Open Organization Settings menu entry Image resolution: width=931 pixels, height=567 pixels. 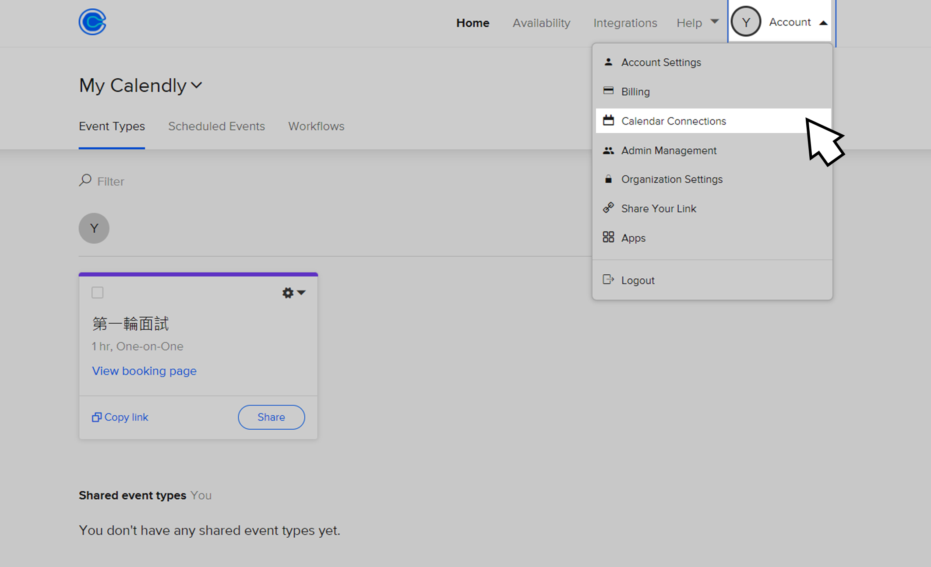(713, 179)
